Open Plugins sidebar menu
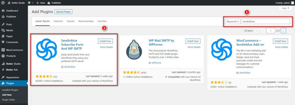 [x=14, y=83]
